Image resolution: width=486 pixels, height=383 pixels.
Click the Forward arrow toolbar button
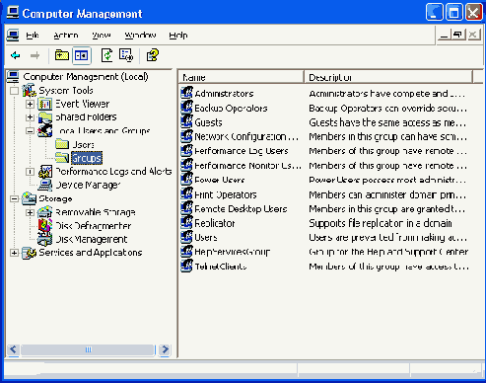click(x=35, y=55)
